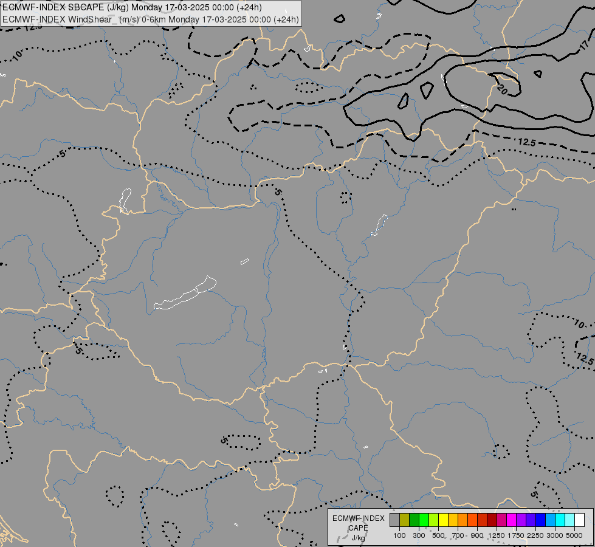This screenshot has width=595, height=547.
Task: Click the legend value 300
Action: (x=419, y=535)
